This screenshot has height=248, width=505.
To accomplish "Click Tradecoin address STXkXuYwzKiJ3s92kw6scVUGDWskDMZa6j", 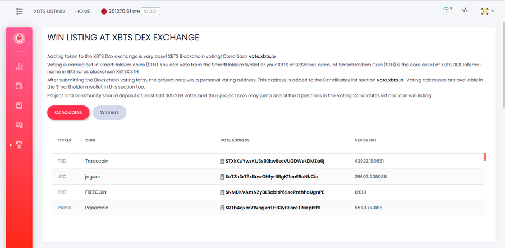I will pos(275,161).
